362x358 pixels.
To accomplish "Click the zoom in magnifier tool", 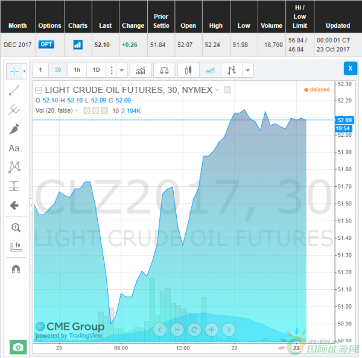I will pyautogui.click(x=15, y=227).
